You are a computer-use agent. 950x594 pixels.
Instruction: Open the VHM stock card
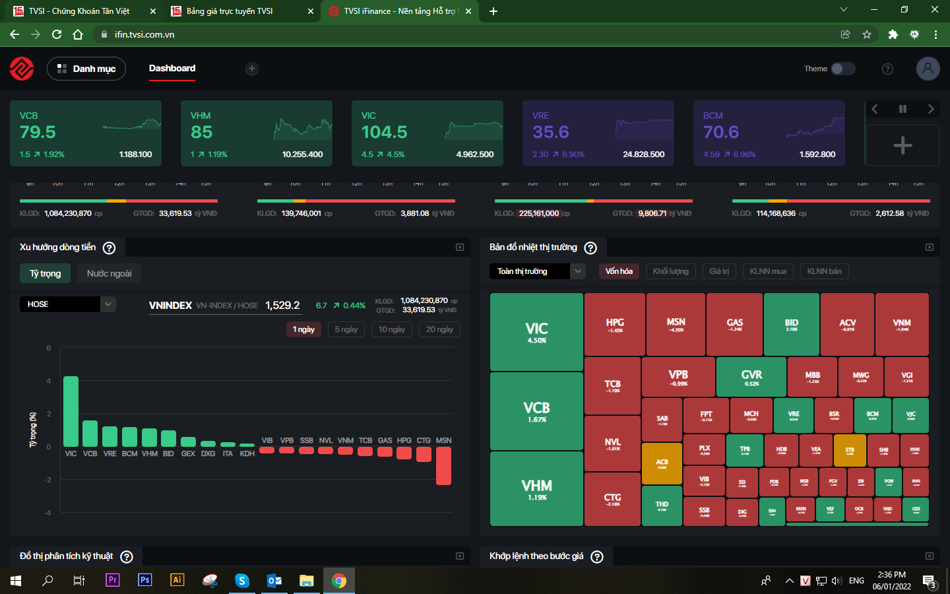coord(257,133)
